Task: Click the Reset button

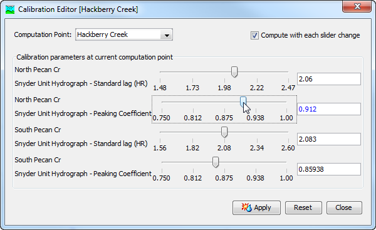Action: click(303, 207)
